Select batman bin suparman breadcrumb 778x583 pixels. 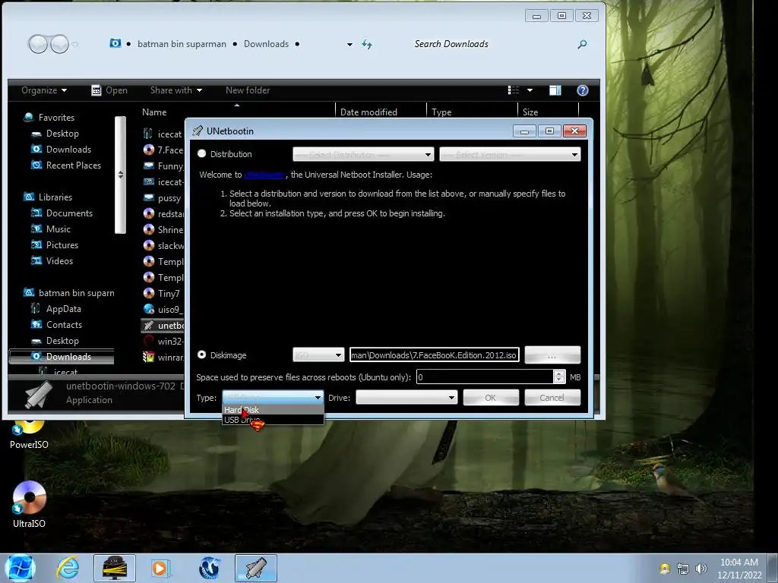pos(182,44)
